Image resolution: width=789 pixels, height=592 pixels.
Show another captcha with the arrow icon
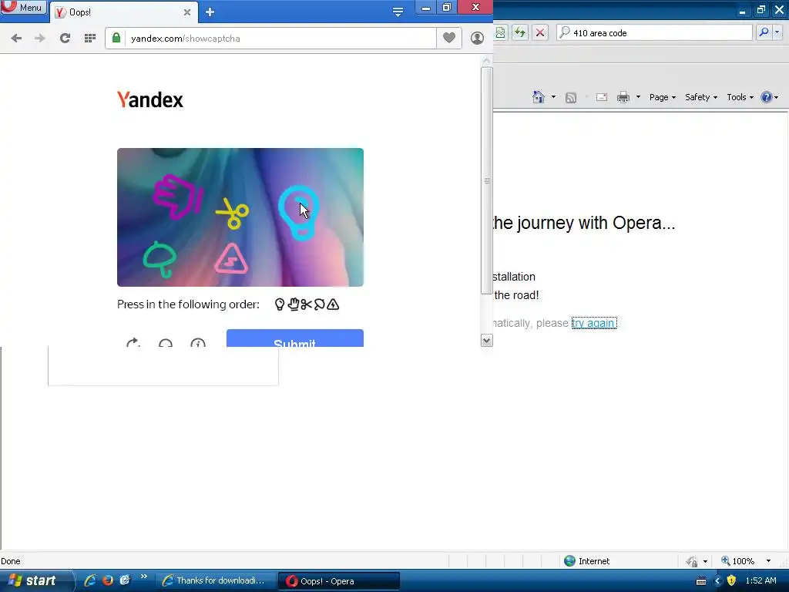[x=133, y=343]
